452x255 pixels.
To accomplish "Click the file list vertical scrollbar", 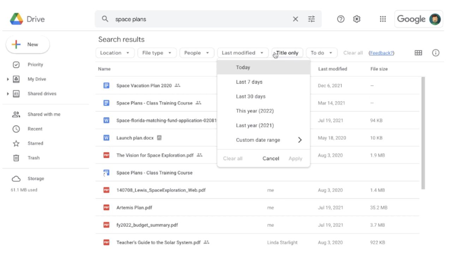I will pyautogui.click(x=423, y=133).
